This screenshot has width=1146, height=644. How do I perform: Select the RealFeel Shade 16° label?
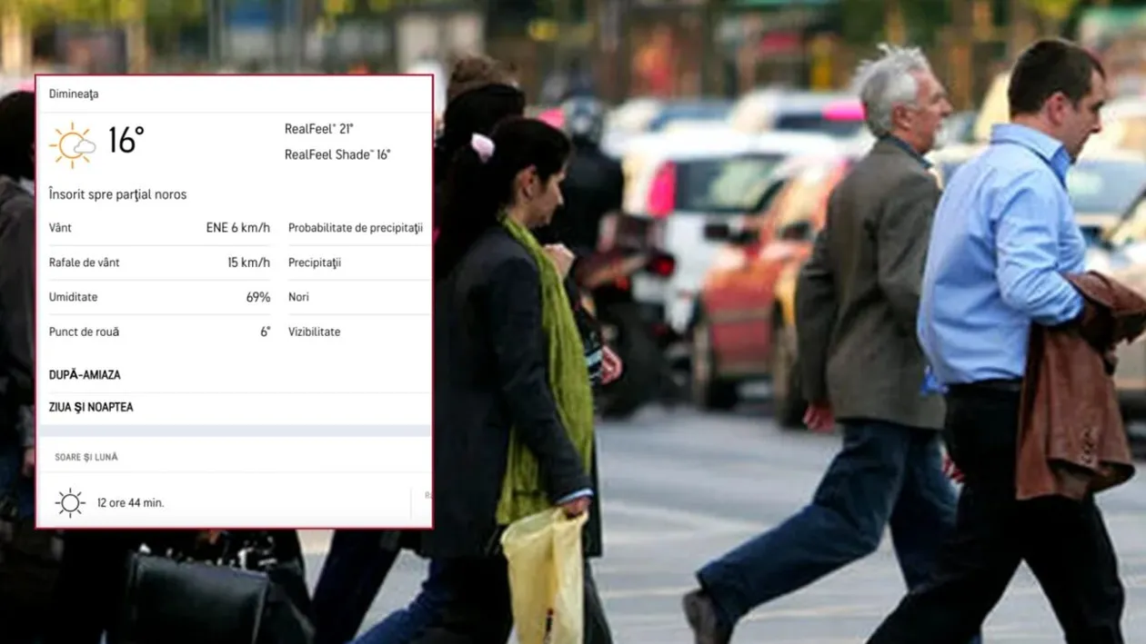point(337,154)
